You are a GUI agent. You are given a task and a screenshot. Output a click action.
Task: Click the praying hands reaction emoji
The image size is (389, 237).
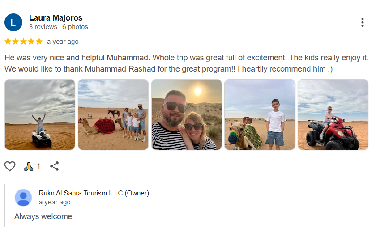29,166
